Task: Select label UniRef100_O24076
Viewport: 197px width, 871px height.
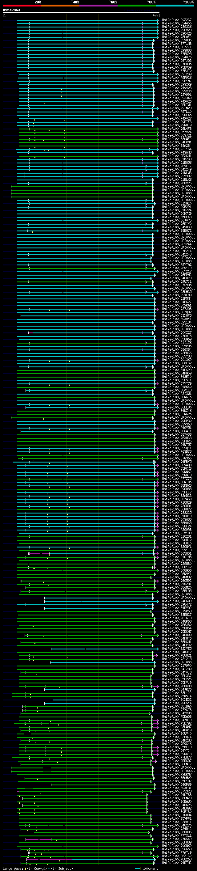Action: click(x=177, y=57)
